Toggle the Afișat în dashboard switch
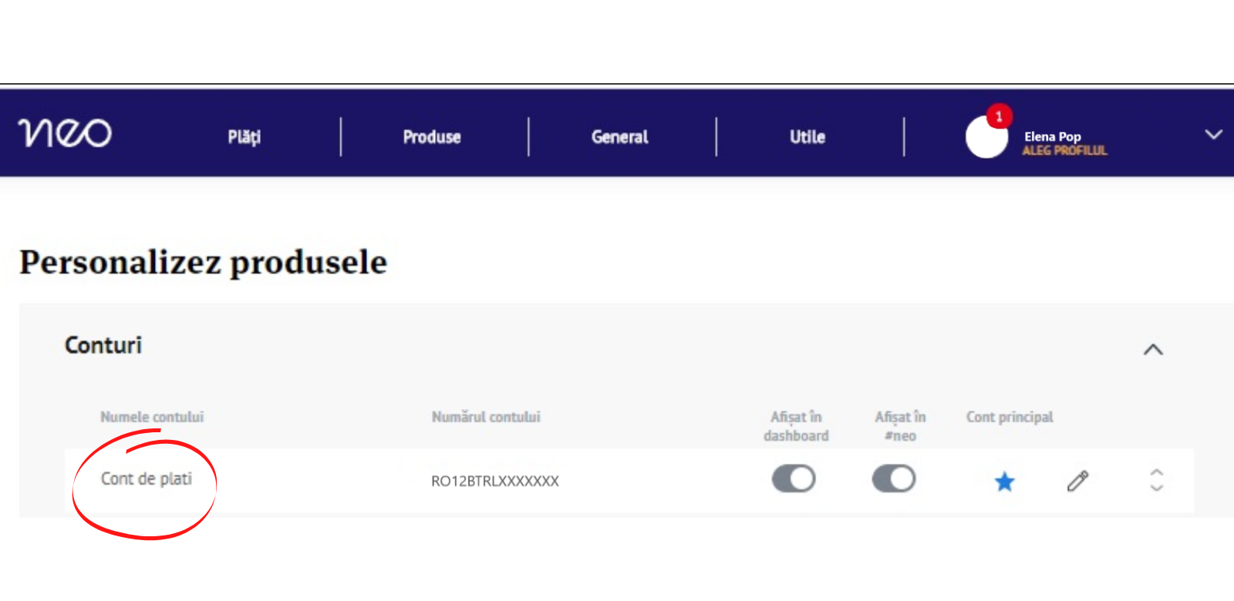The image size is (1234, 601). [794, 478]
